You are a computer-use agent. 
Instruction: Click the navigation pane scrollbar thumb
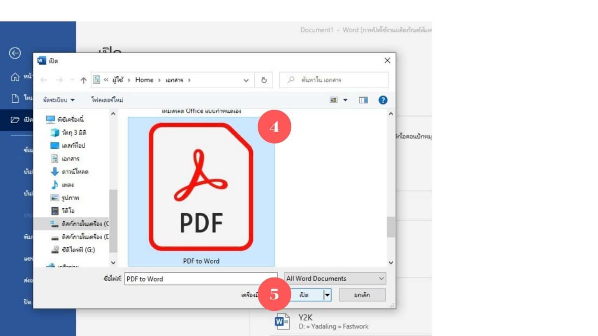click(x=113, y=220)
